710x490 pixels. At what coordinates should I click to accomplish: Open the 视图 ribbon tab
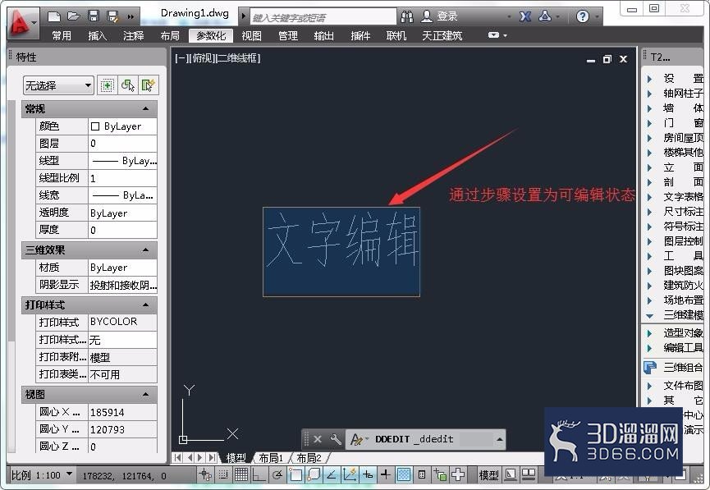(x=251, y=35)
